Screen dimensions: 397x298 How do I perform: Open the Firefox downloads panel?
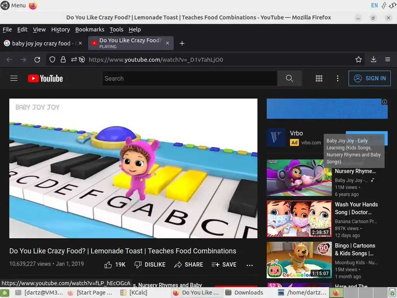click(x=373, y=59)
